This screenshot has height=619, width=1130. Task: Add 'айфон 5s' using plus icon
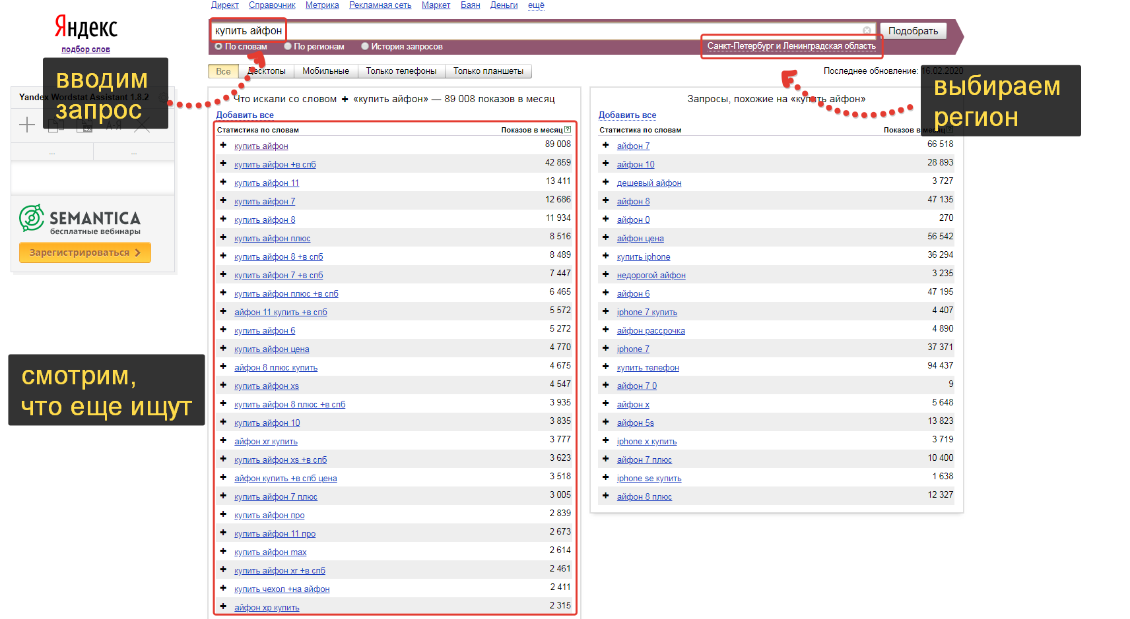(x=605, y=422)
